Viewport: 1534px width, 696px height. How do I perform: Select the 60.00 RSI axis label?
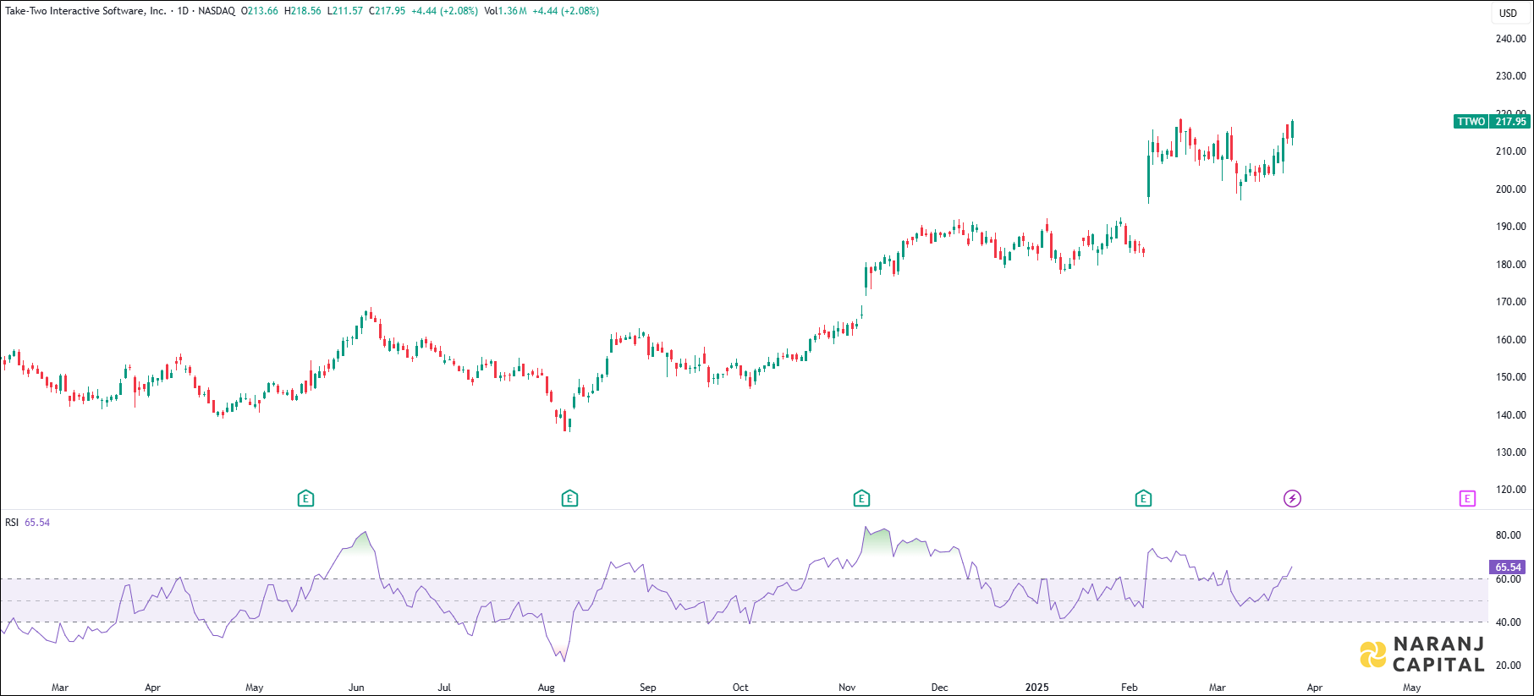[x=1508, y=579]
